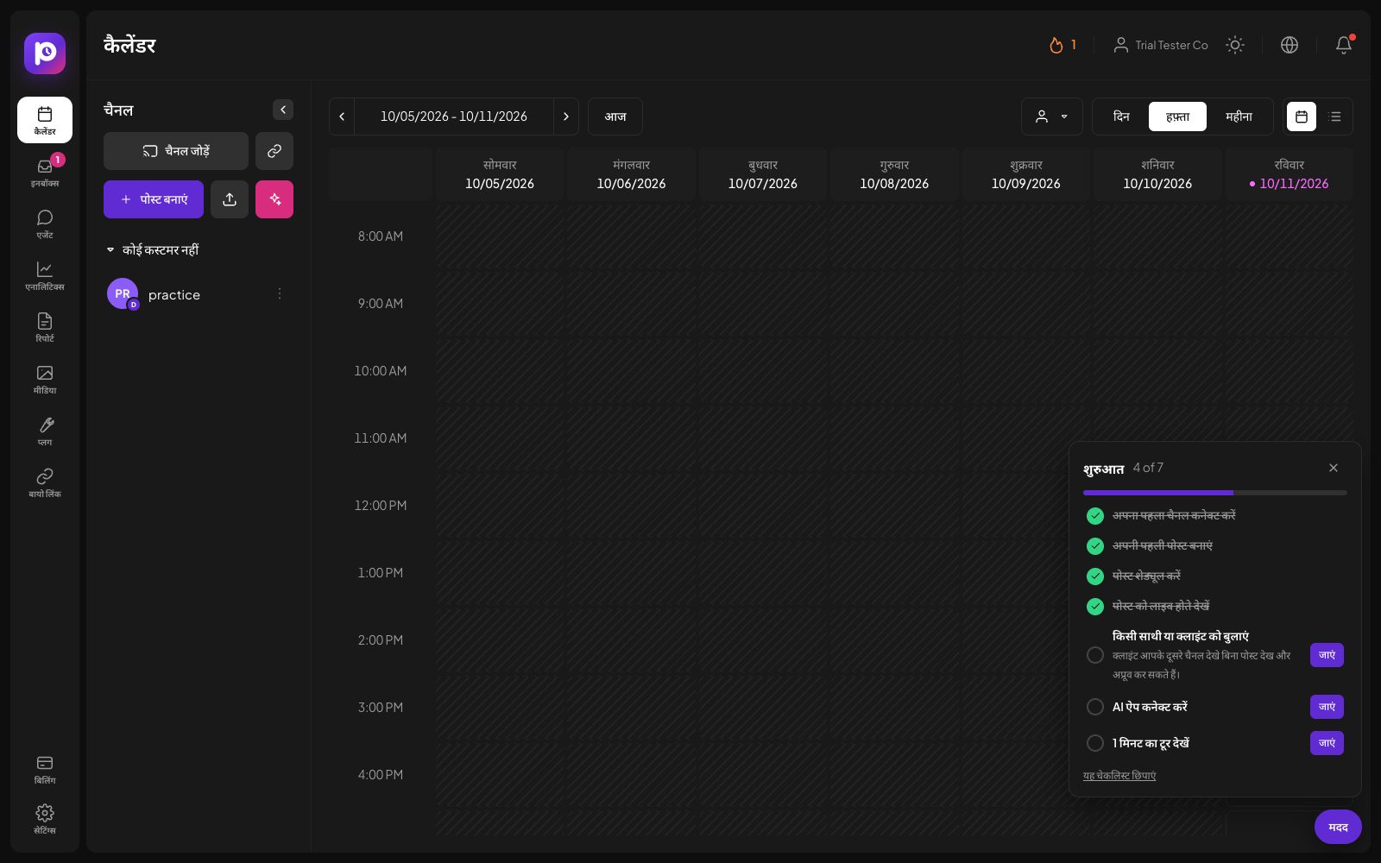Select the दिन (day) view tab
1381x863 pixels.
(x=1121, y=117)
